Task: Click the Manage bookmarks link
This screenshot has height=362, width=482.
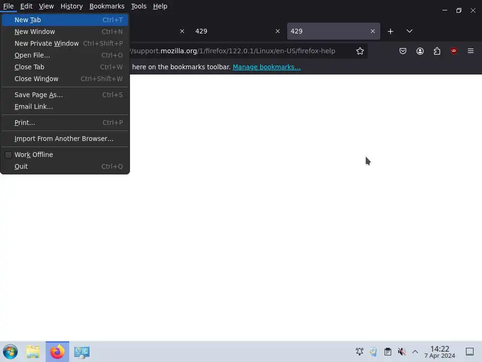Action: (x=266, y=67)
